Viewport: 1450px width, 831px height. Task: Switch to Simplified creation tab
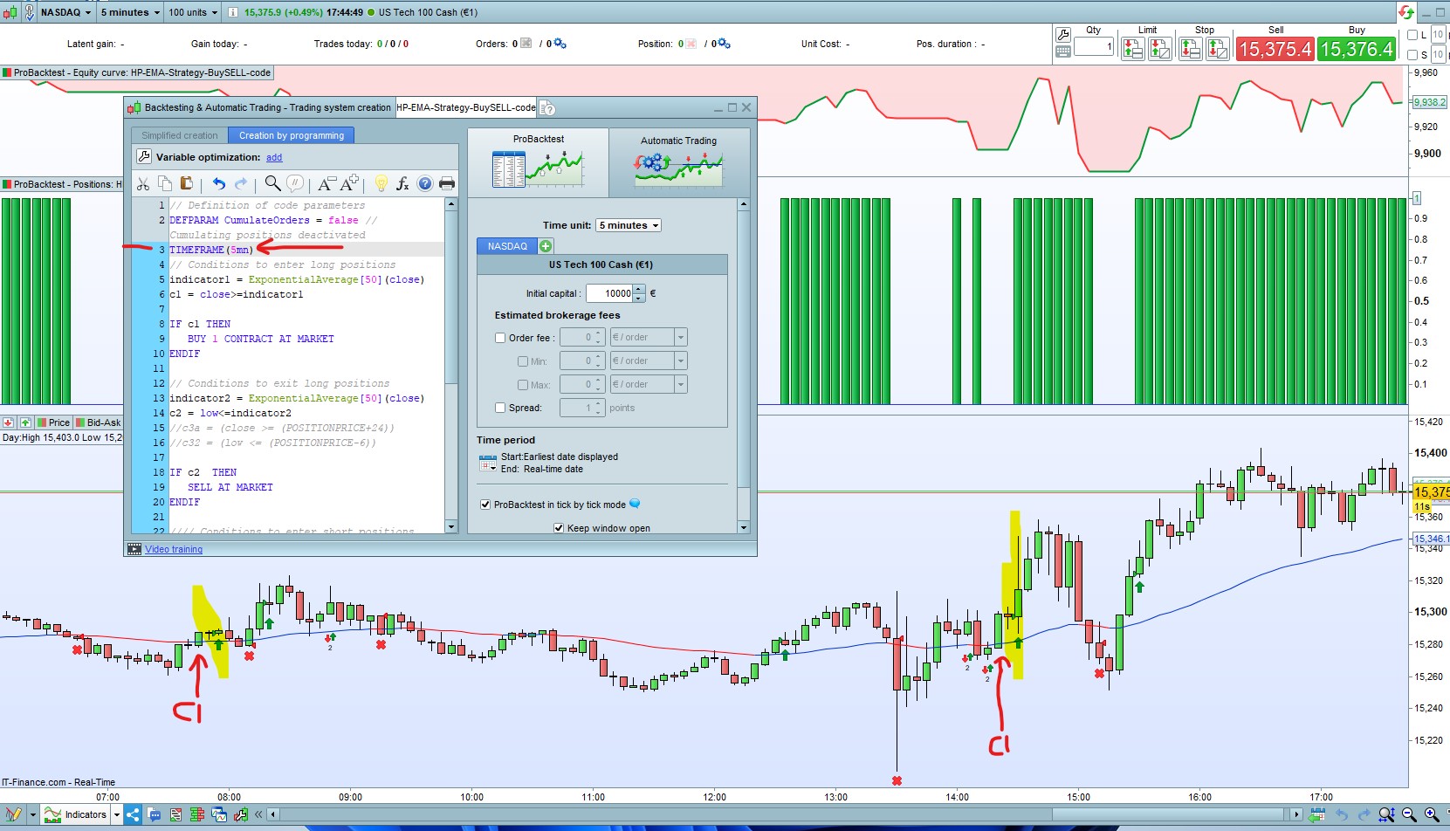(180, 135)
